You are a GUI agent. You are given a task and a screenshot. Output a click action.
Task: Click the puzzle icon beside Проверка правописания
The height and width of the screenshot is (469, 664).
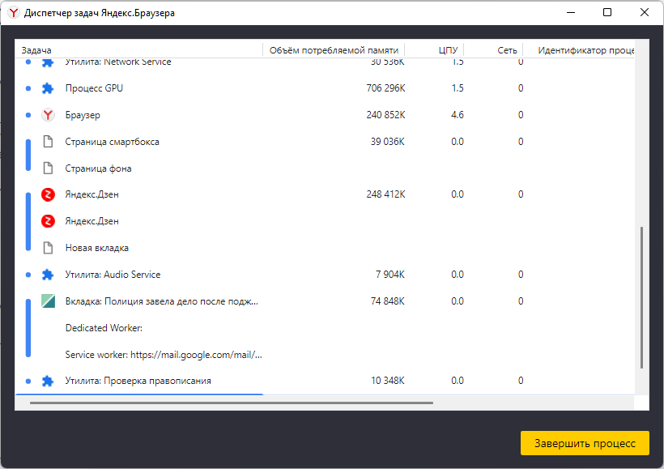tap(48, 381)
